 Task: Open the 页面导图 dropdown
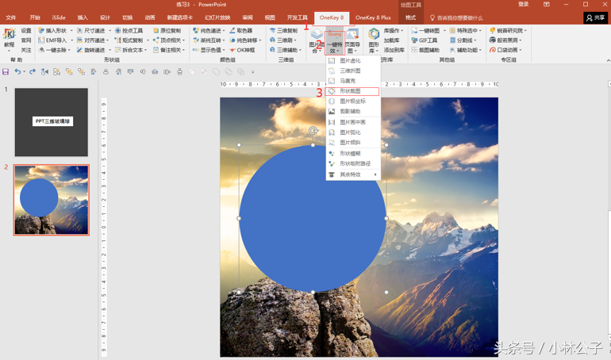[352, 42]
